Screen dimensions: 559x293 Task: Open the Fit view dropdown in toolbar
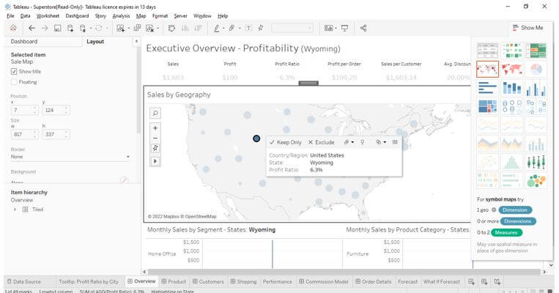click(x=292, y=28)
